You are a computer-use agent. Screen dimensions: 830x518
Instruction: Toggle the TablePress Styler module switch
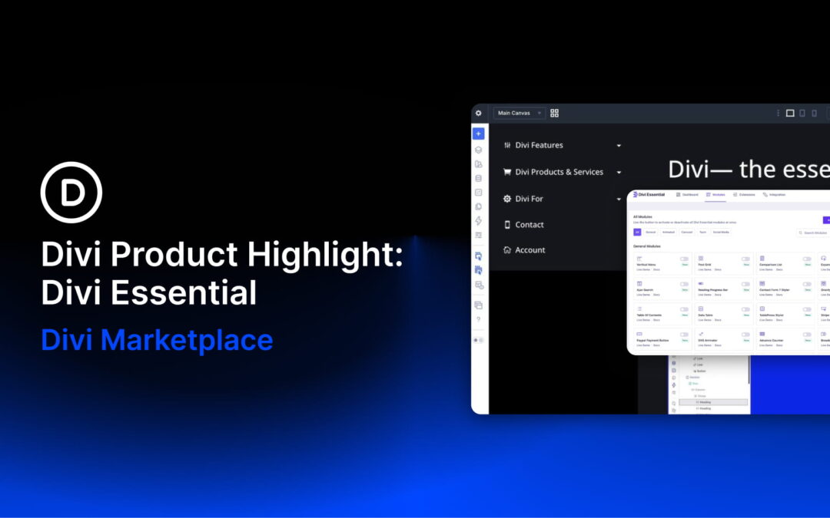pyautogui.click(x=807, y=310)
